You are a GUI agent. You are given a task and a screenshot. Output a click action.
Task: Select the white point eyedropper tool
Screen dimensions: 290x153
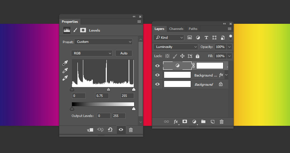(65, 78)
